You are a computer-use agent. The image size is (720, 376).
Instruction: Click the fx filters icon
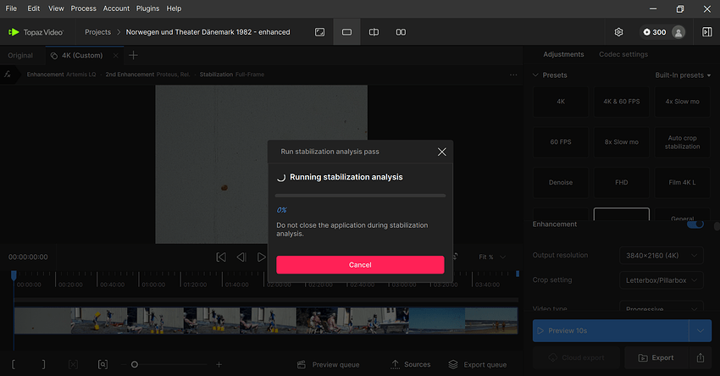pyautogui.click(x=8, y=74)
